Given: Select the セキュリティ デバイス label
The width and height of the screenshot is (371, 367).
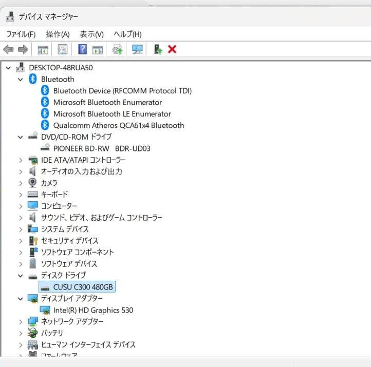Looking at the screenshot, I should point(69,241).
